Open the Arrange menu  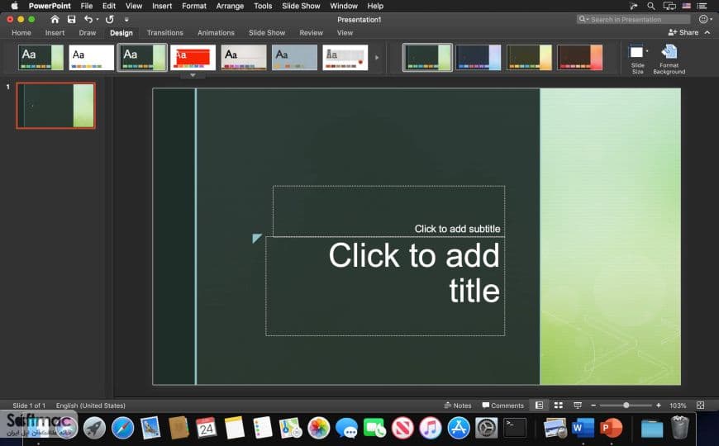click(x=230, y=6)
